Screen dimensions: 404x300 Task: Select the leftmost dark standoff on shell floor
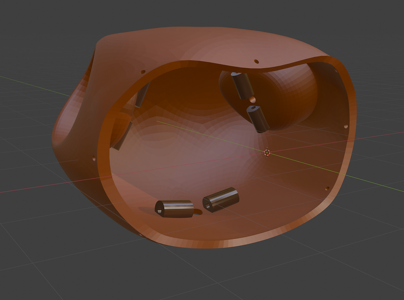point(174,209)
